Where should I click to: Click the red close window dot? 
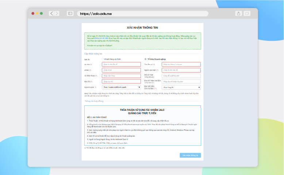coord(33,13)
